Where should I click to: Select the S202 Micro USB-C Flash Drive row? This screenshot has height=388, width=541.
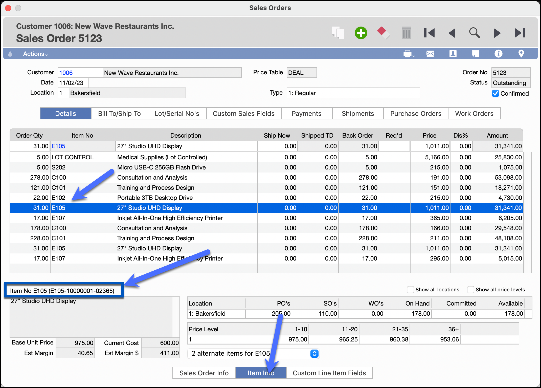161,167
